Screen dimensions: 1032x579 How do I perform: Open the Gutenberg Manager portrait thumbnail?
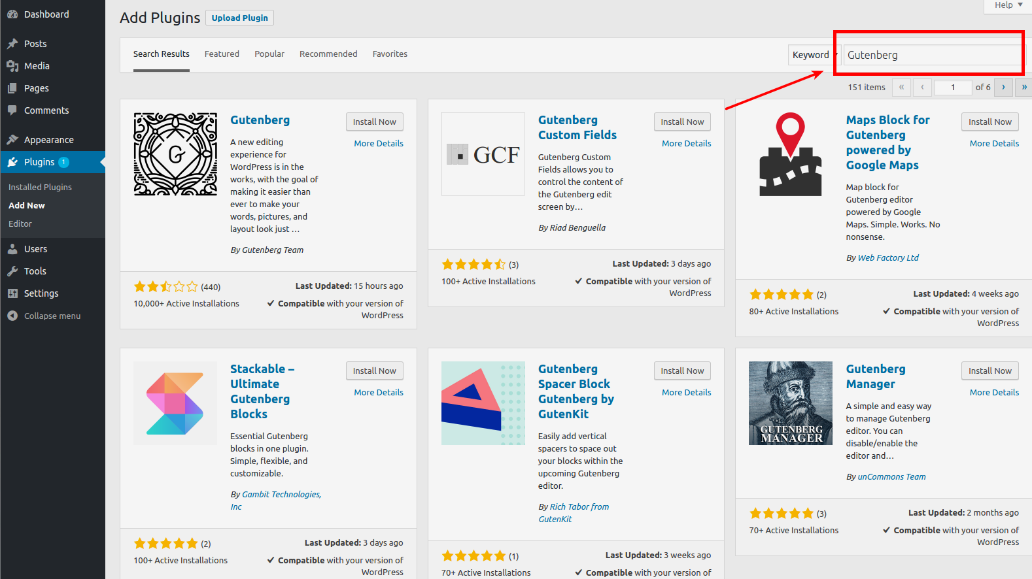pyautogui.click(x=791, y=403)
